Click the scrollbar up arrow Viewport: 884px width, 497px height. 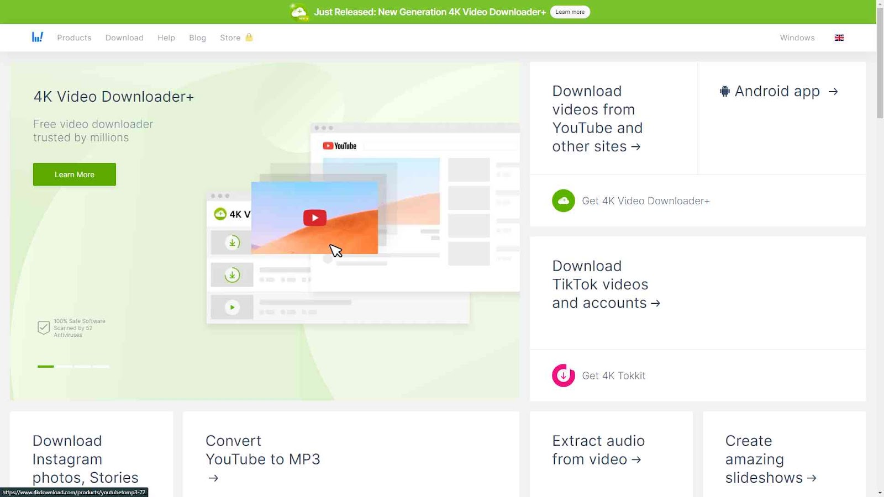point(880,4)
